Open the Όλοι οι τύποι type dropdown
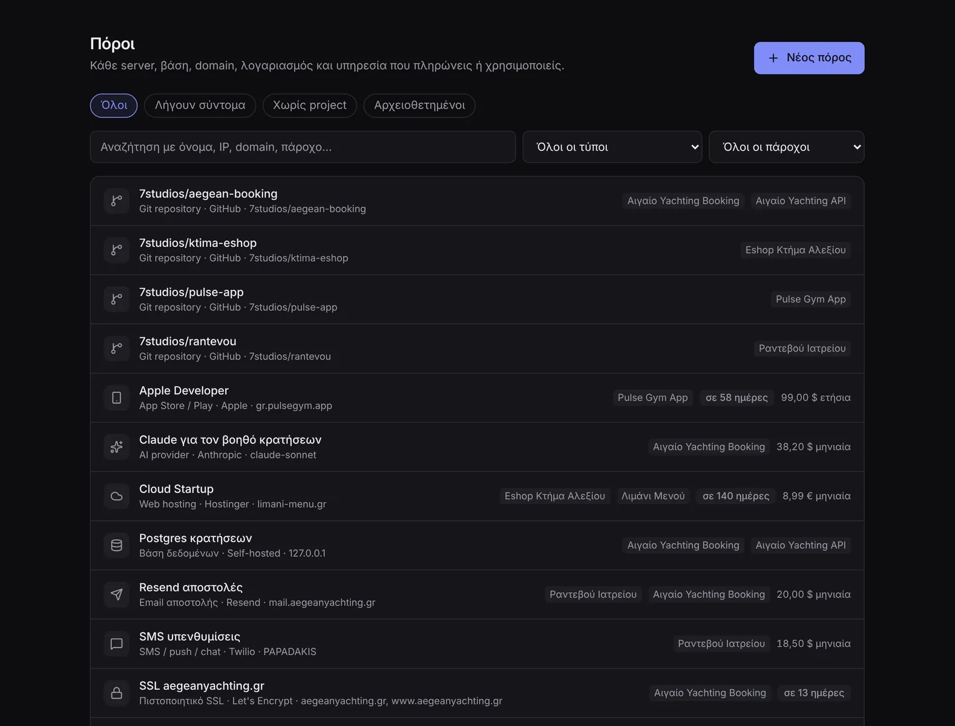This screenshot has height=726, width=955. 612,147
